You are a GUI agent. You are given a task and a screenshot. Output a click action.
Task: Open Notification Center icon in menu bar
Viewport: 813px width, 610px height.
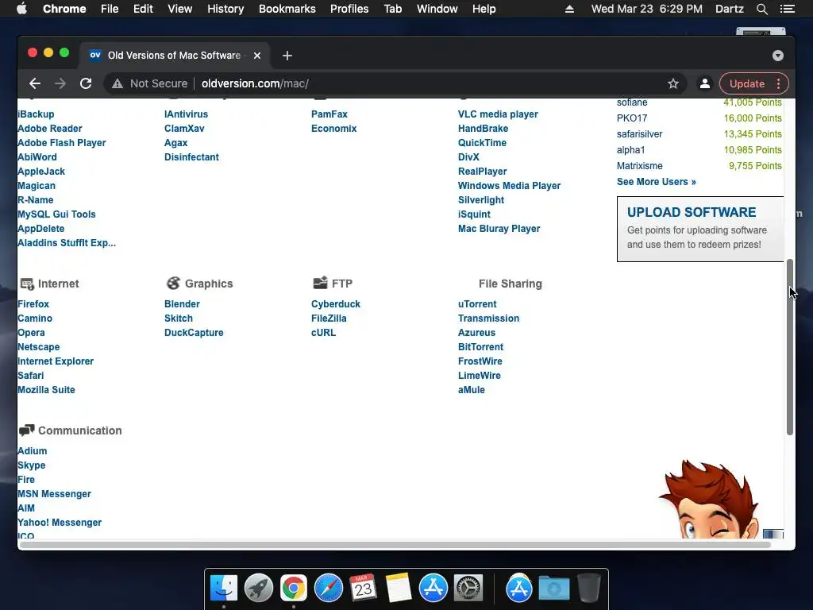[x=787, y=9]
